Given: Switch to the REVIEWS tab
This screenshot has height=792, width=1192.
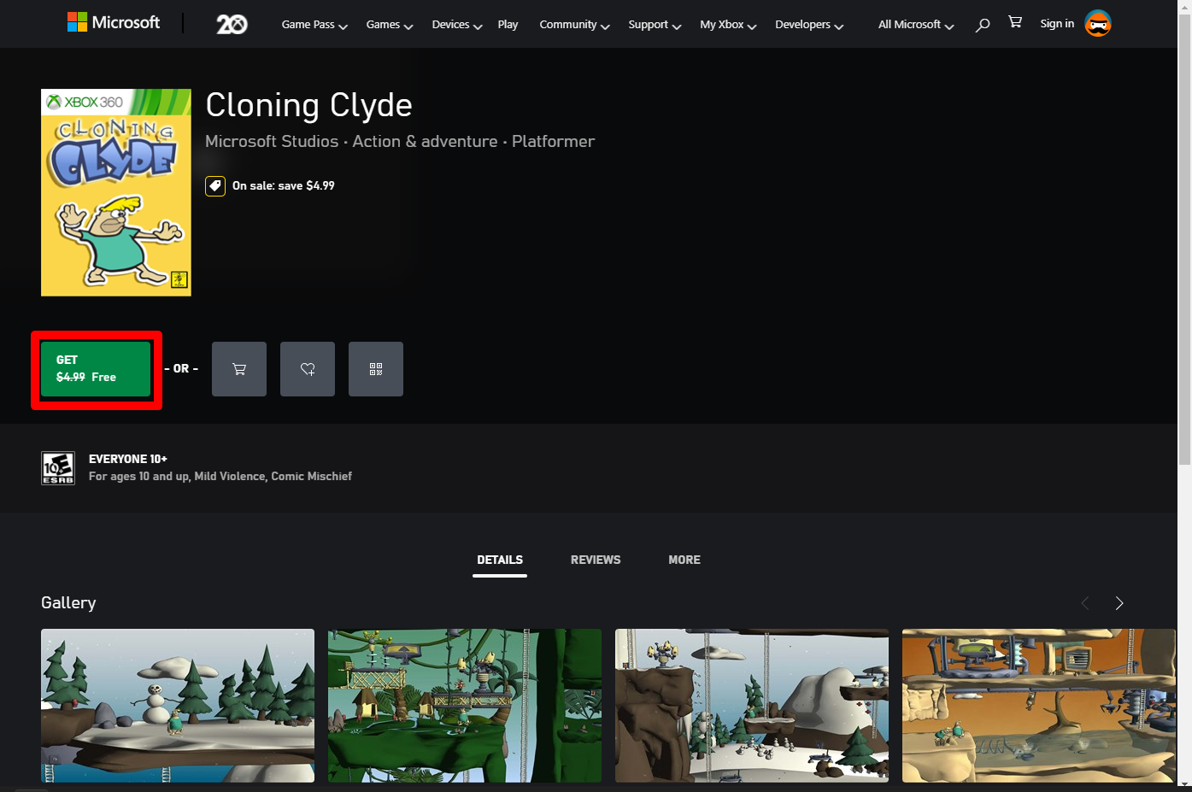Looking at the screenshot, I should 596,560.
